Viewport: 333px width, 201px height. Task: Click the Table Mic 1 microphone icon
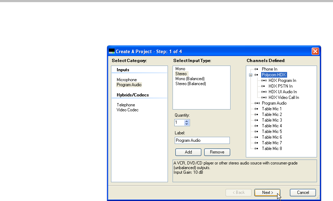(x=257, y=109)
